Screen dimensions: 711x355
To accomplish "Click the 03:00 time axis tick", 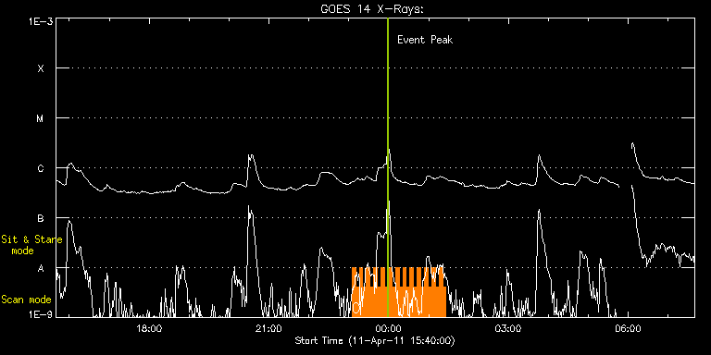I will click(508, 328).
